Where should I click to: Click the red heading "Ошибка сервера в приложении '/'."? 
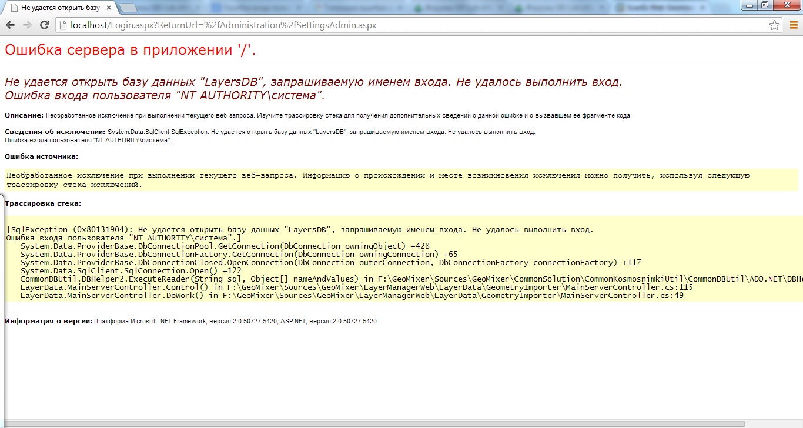click(131, 50)
